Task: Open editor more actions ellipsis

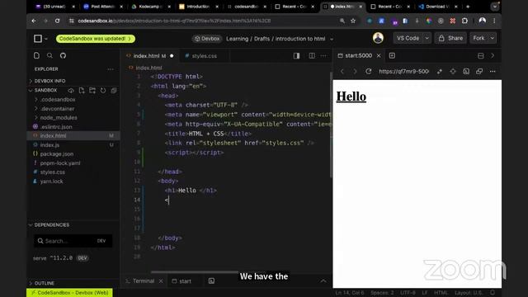Action: coord(323,55)
